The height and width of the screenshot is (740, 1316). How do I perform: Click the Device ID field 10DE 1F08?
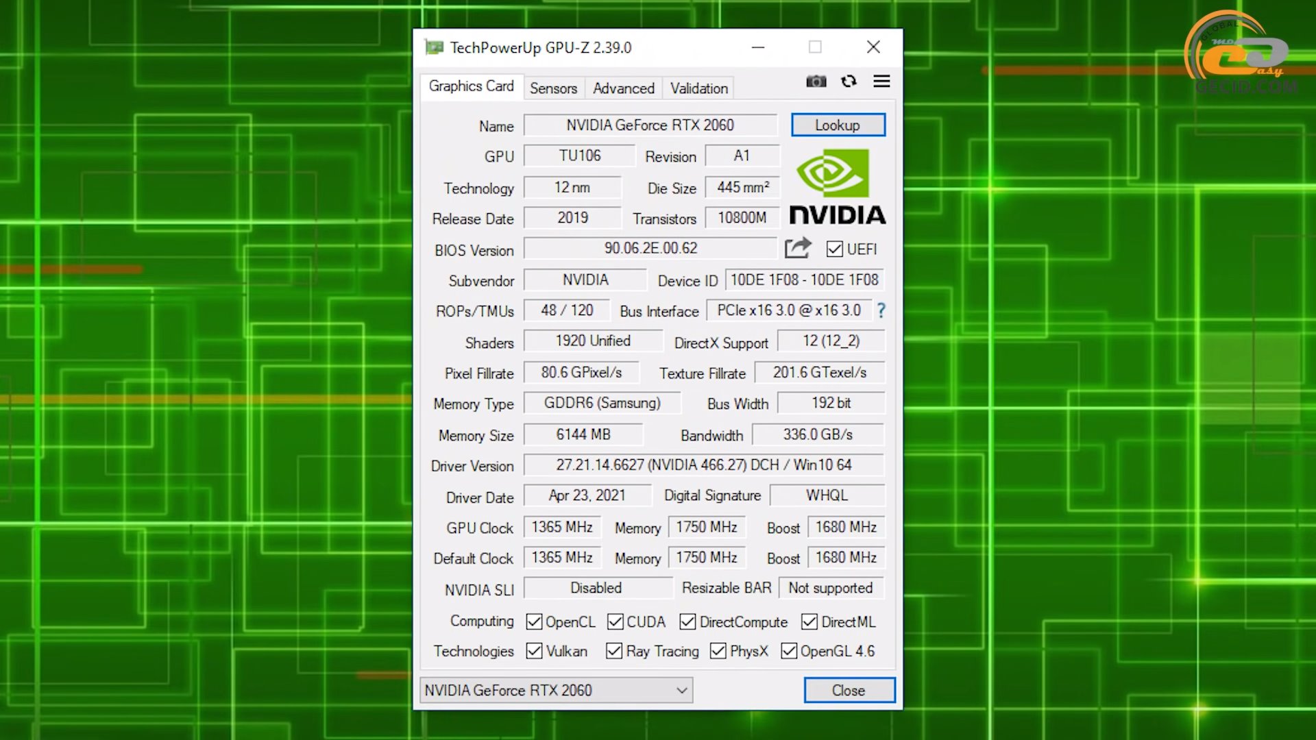[x=805, y=280]
